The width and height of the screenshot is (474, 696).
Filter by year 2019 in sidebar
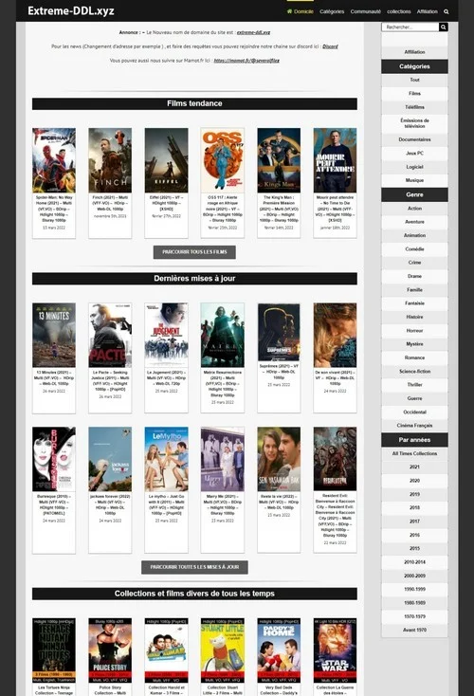pos(414,494)
